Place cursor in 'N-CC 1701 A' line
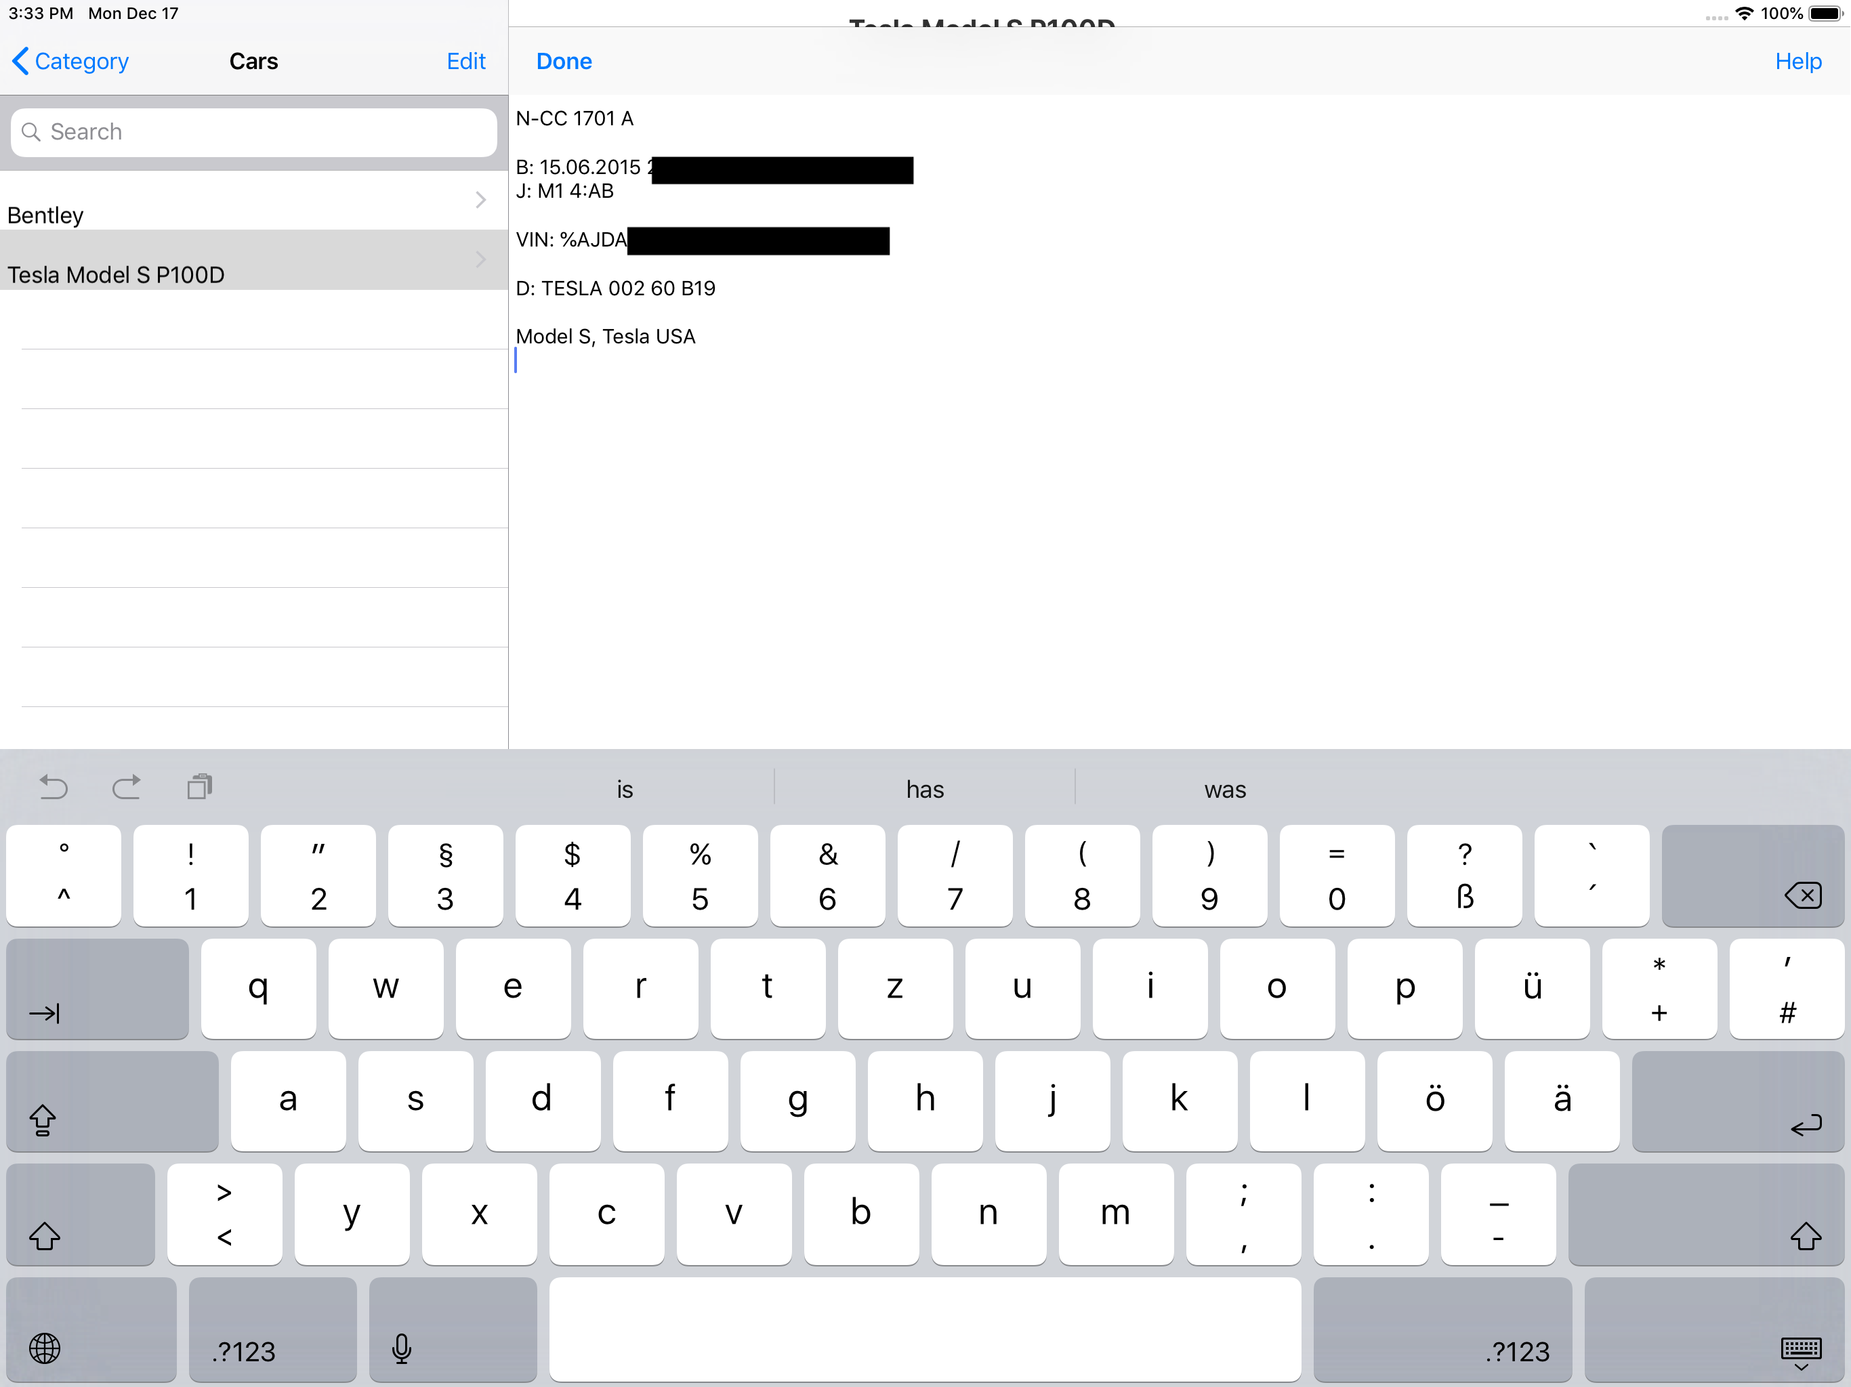The height and width of the screenshot is (1387, 1851). 575,119
